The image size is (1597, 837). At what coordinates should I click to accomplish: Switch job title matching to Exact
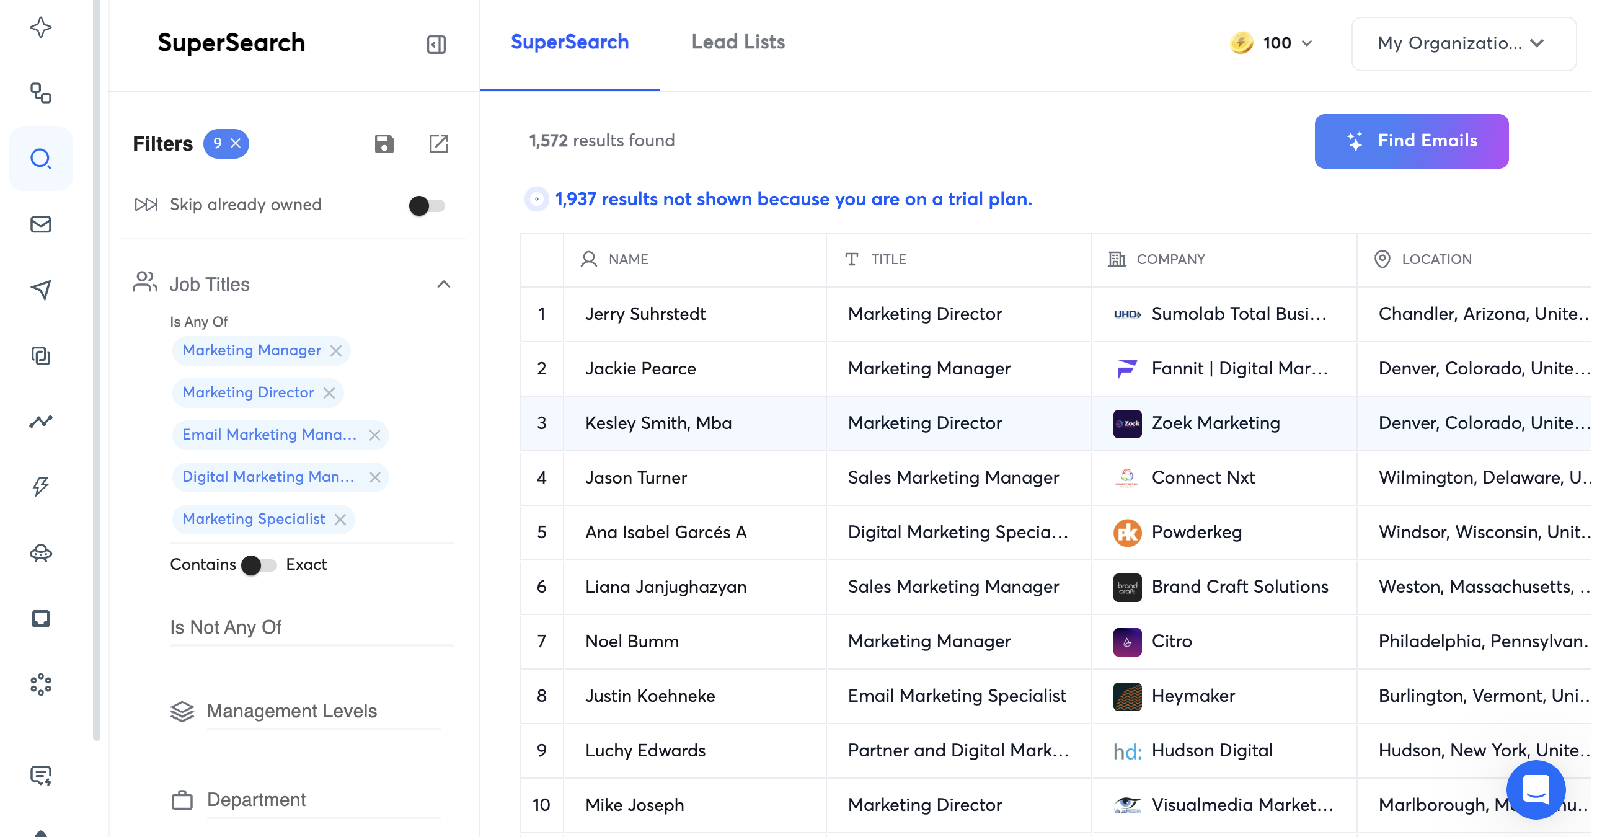(x=259, y=565)
